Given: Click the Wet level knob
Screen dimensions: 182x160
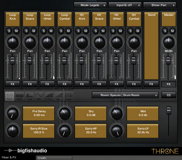Looking at the screenshot, I should [x=117, y=113].
